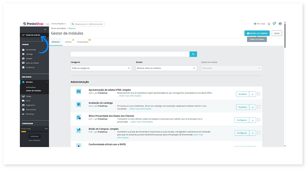The image size is (308, 170).
Task: Open the user profile avatar icon
Action: pyautogui.click(x=280, y=23)
